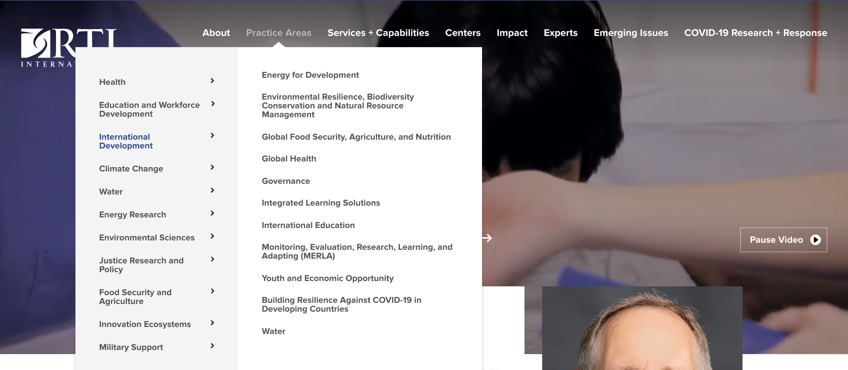Click chevron next to Justice Research and Policy

212,260
